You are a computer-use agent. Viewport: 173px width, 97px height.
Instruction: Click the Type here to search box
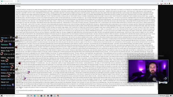[15, 96]
